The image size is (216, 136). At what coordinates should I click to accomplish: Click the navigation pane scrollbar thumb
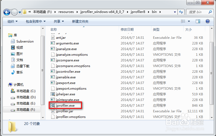coord(43,70)
